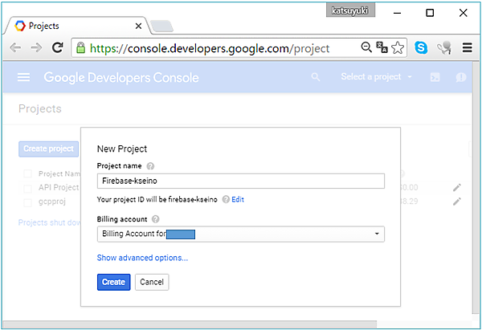The height and width of the screenshot is (330, 482).
Task: Click the blue Create button
Action: pyautogui.click(x=114, y=282)
